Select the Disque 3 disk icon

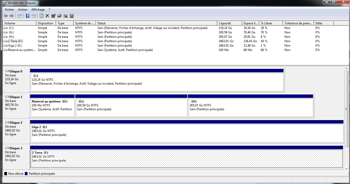tap(7, 148)
